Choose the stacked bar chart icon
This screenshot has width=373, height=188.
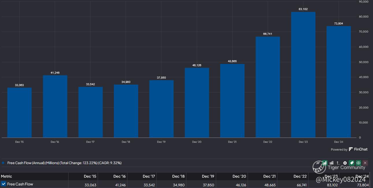(x=331, y=163)
